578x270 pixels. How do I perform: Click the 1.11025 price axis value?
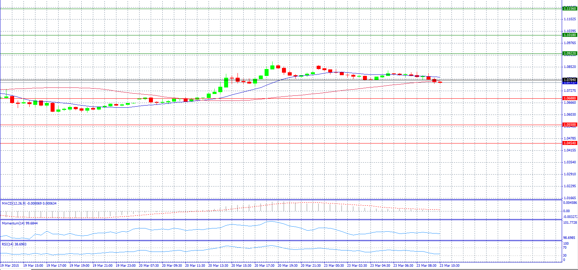click(570, 19)
